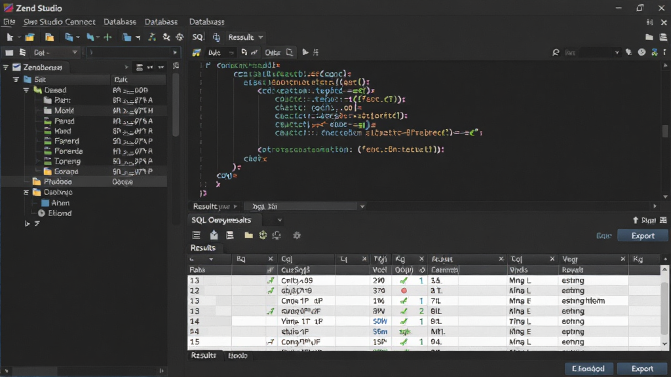The width and height of the screenshot is (671, 377).
Task: Open the search field dropdown arrow at top-right
Action: pos(617,52)
